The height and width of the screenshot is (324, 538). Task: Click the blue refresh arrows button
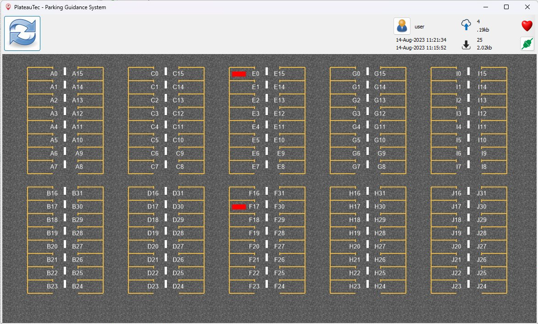pos(22,33)
